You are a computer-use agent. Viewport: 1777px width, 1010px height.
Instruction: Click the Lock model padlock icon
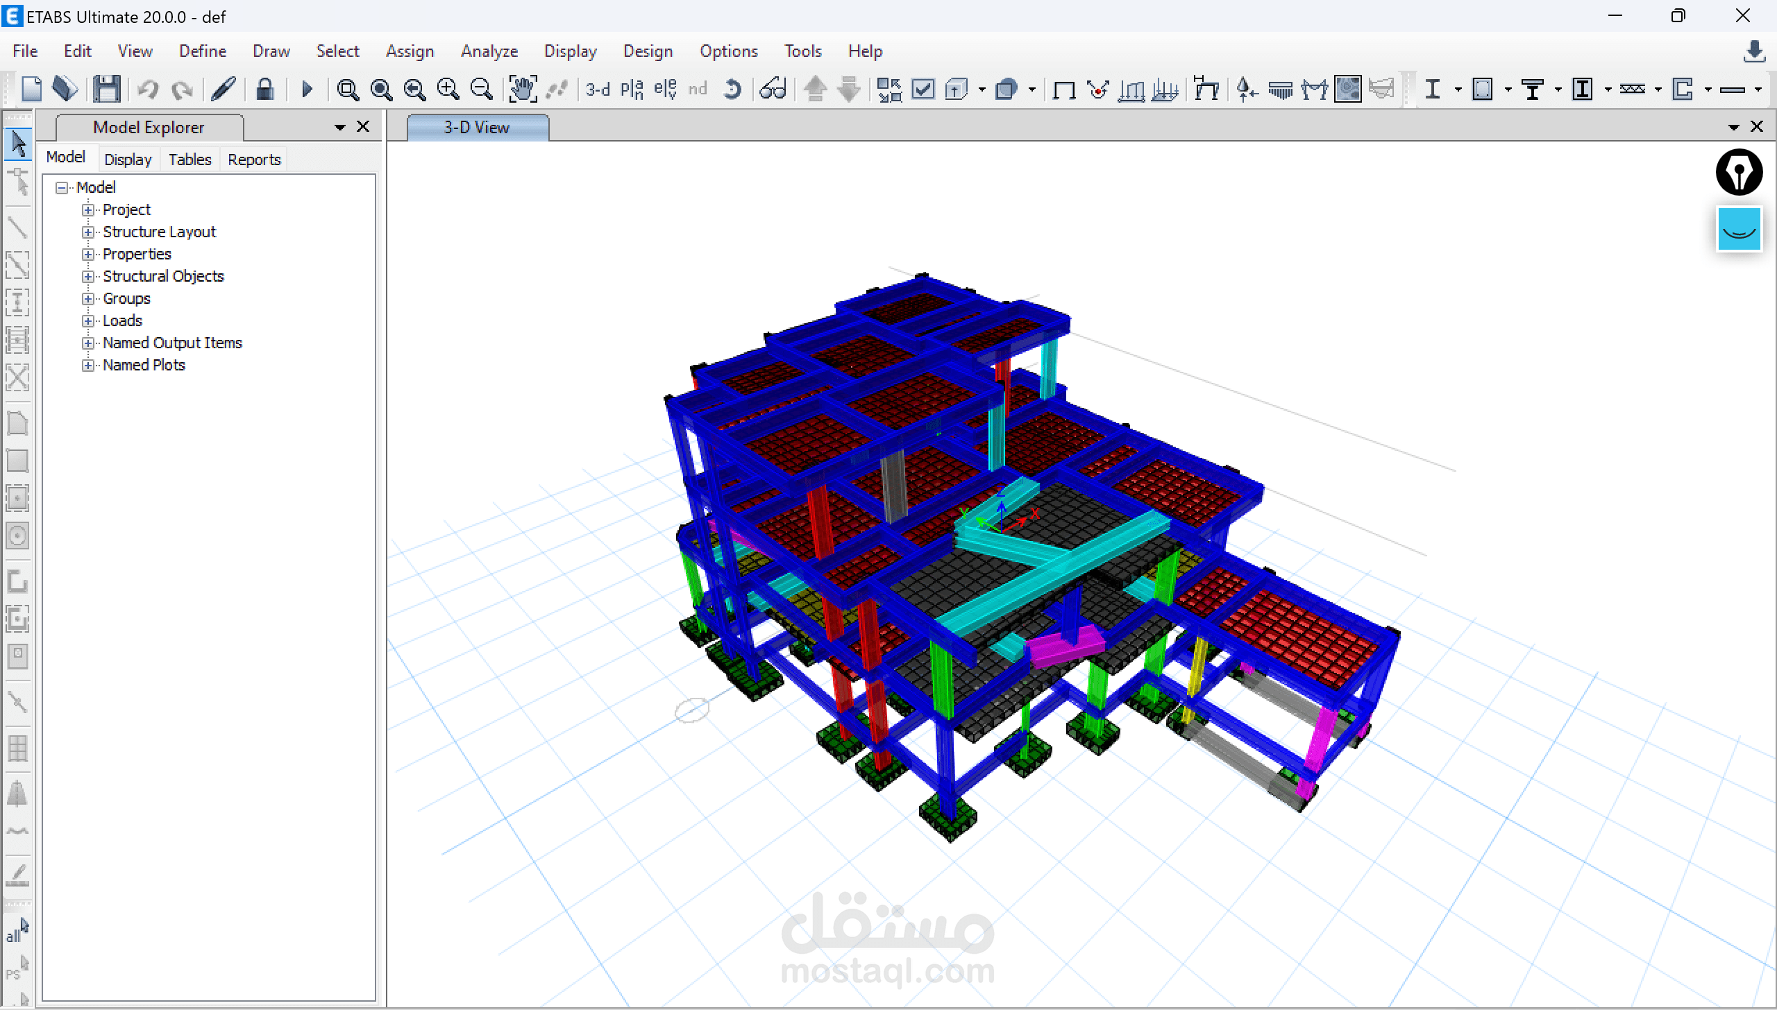coord(264,89)
